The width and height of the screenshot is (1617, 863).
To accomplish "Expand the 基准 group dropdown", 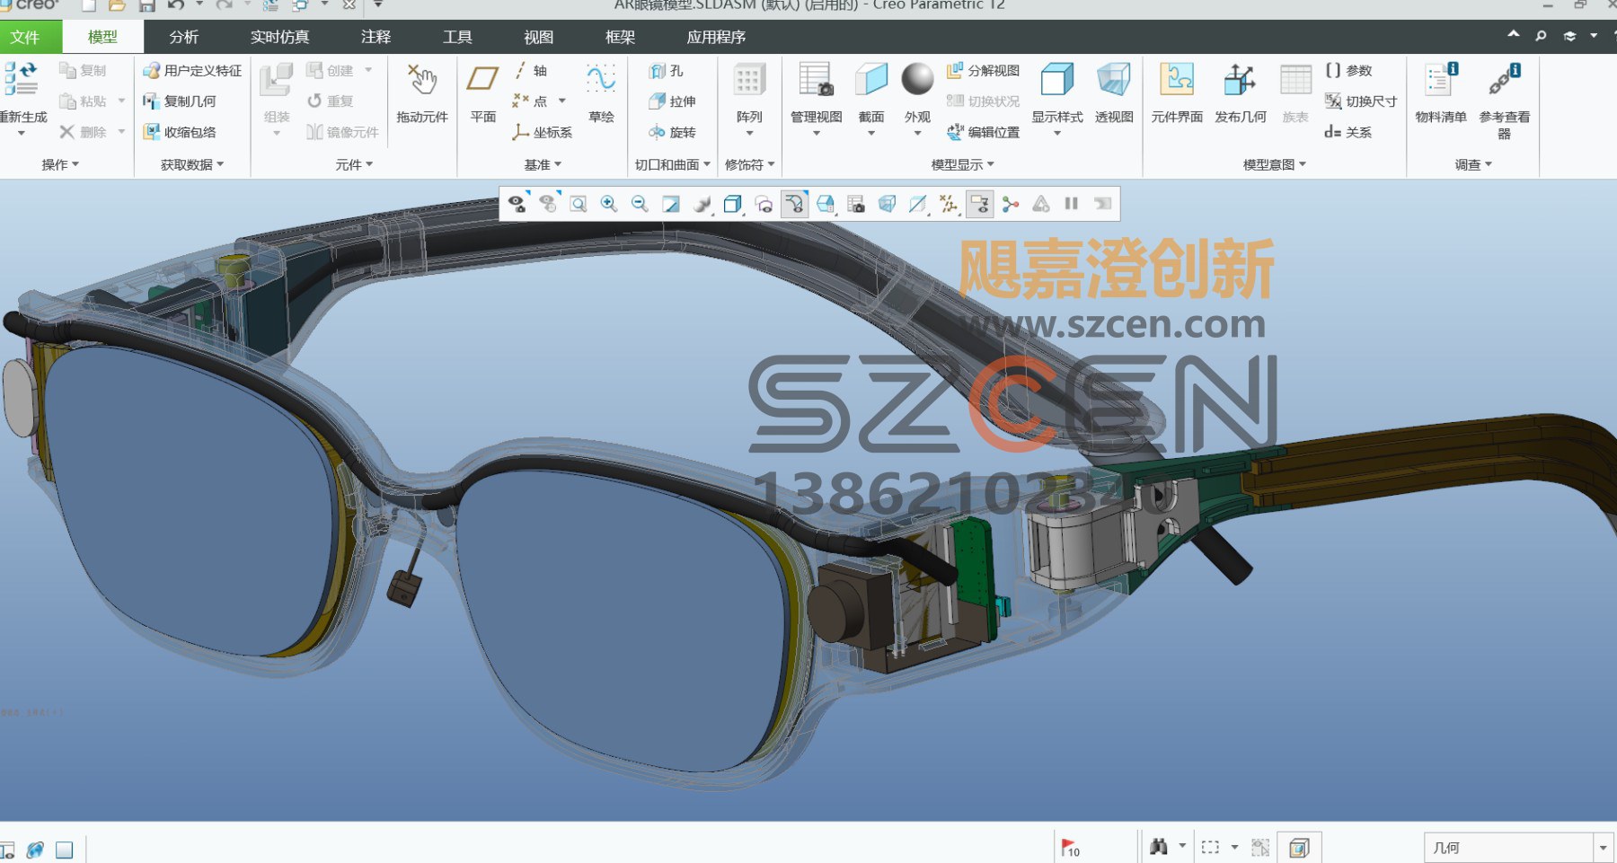I will tap(543, 164).
